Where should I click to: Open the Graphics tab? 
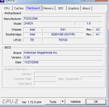[x=74, y=8]
